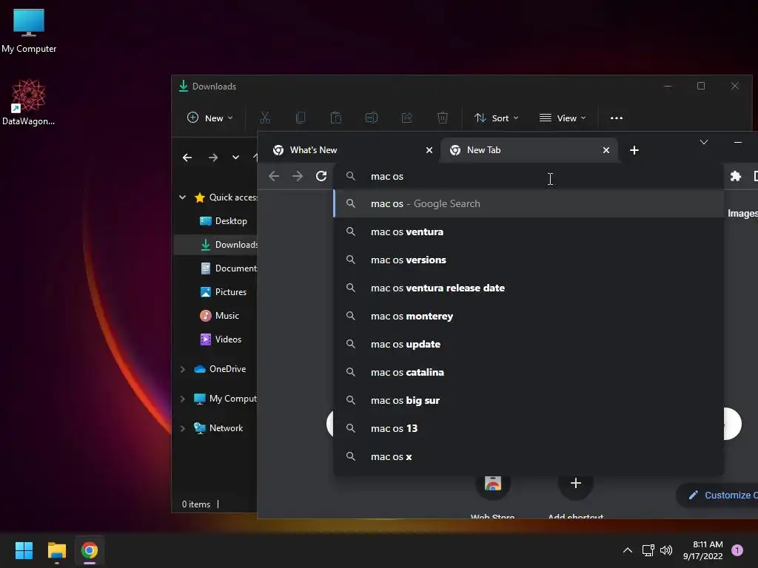The width and height of the screenshot is (758, 568).
Task: Click the Customize Chrome button
Action: point(717,495)
